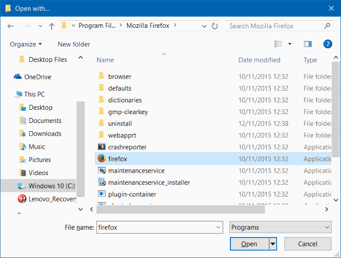This screenshot has width=341, height=258.
Task: Click the horizontal scrollbar thumb
Action: [181, 209]
